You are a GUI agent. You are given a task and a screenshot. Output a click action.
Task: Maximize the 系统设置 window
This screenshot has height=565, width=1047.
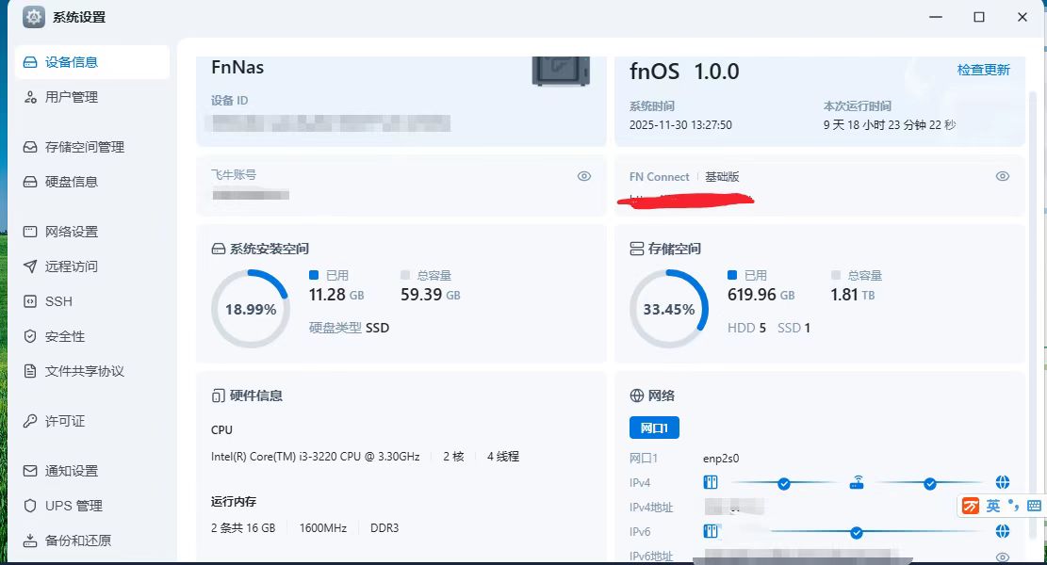point(979,17)
